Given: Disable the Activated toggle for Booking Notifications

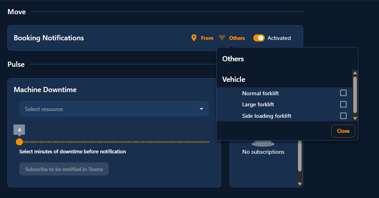Looking at the screenshot, I should point(259,38).
